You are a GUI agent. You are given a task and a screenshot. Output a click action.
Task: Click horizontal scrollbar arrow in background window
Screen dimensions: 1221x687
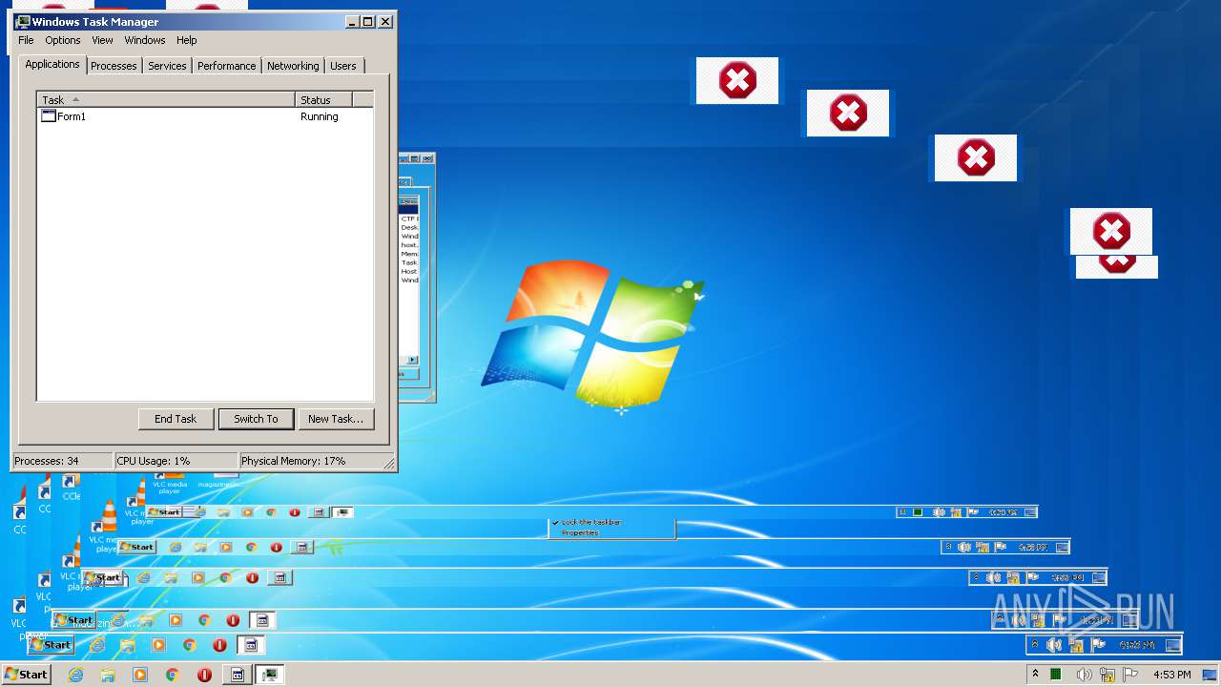pos(413,360)
